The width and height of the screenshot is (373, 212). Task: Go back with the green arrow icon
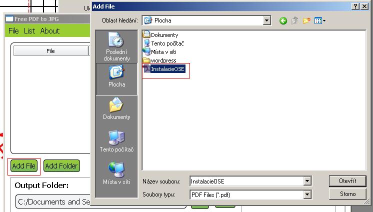[283, 20]
